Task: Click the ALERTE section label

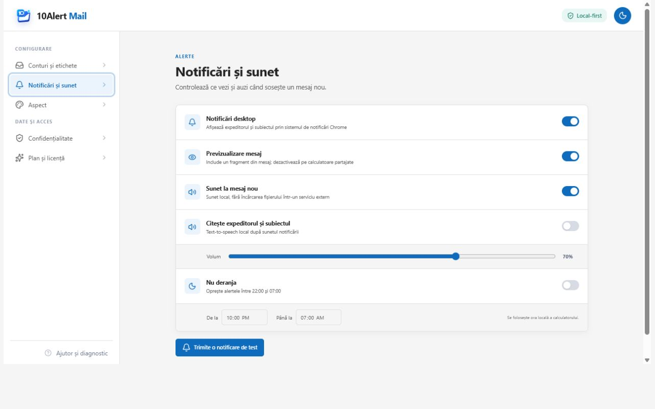Action: click(x=185, y=56)
